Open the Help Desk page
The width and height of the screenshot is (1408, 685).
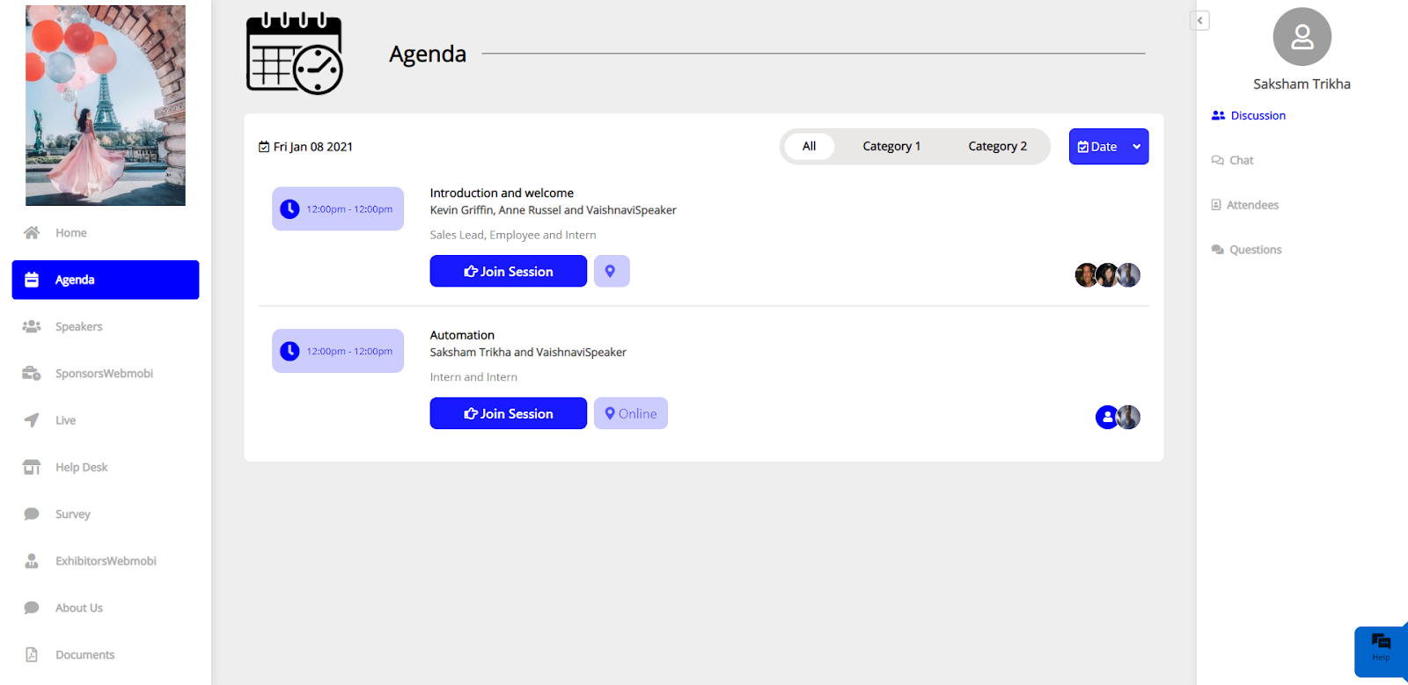click(x=81, y=467)
